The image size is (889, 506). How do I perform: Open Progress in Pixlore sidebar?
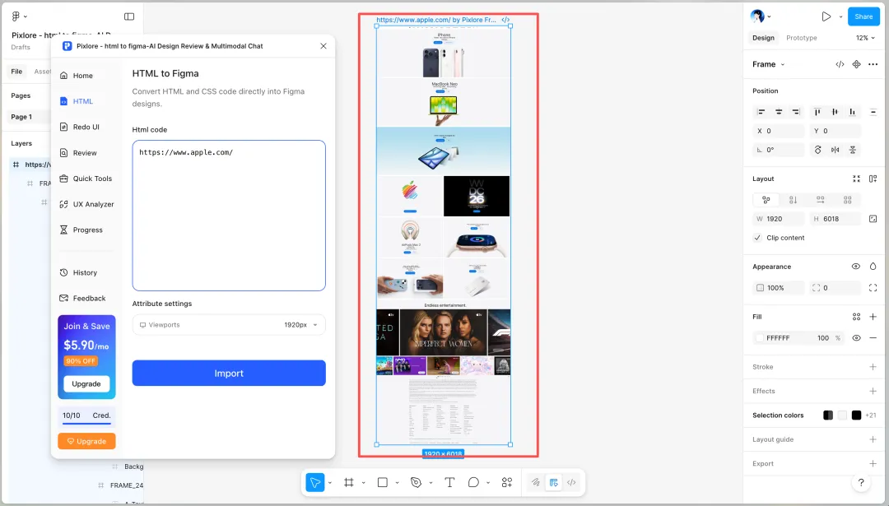81,230
